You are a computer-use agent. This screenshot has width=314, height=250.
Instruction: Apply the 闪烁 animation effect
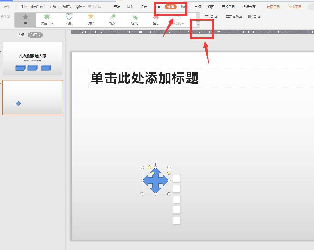pos(91,17)
